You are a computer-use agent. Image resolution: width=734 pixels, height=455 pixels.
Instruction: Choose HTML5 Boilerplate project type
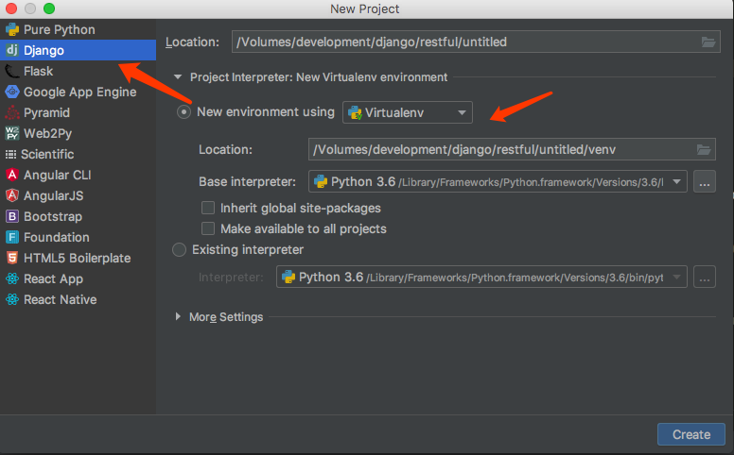pos(78,258)
